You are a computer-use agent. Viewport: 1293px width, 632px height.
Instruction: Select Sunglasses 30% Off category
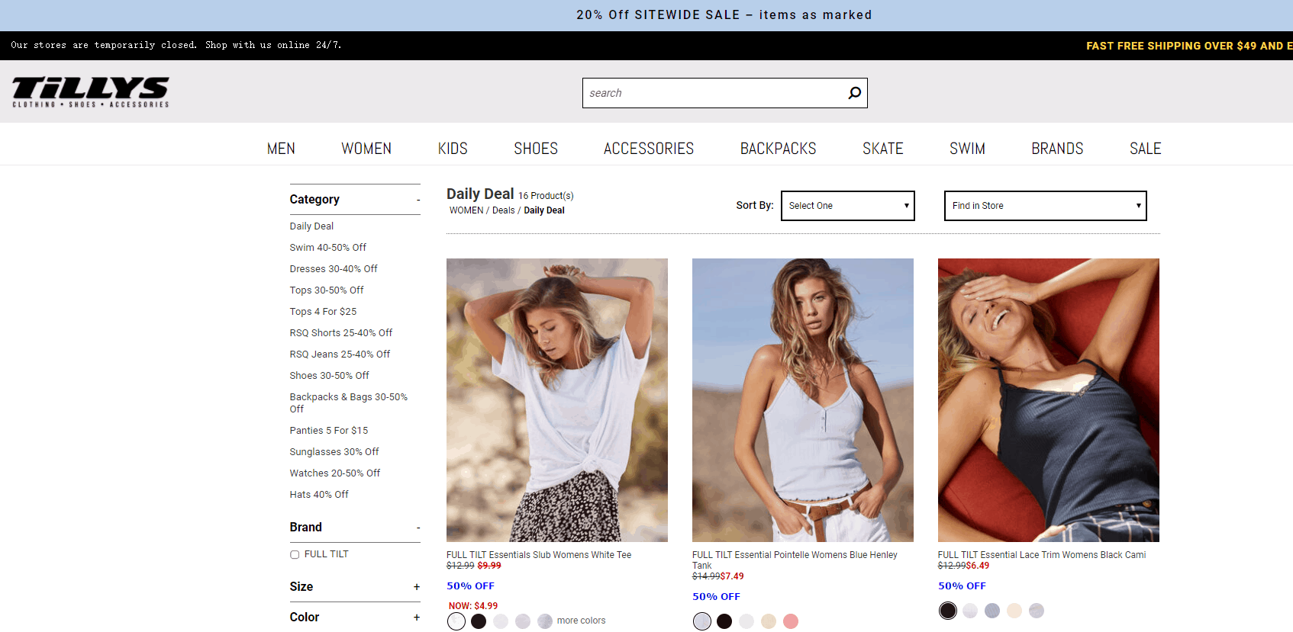tap(334, 452)
